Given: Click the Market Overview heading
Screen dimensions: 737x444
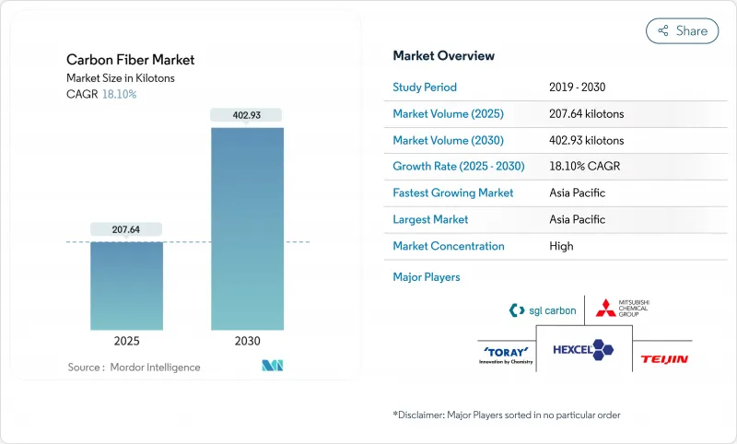Looking at the screenshot, I should pyautogui.click(x=443, y=56).
